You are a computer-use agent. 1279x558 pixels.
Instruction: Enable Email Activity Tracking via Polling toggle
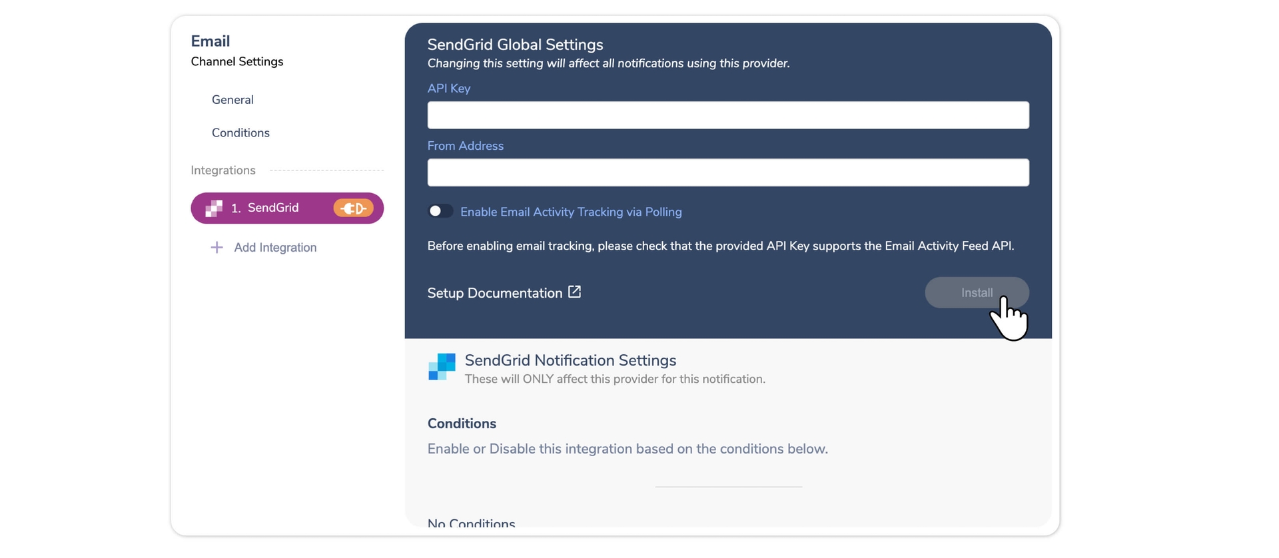(x=440, y=212)
